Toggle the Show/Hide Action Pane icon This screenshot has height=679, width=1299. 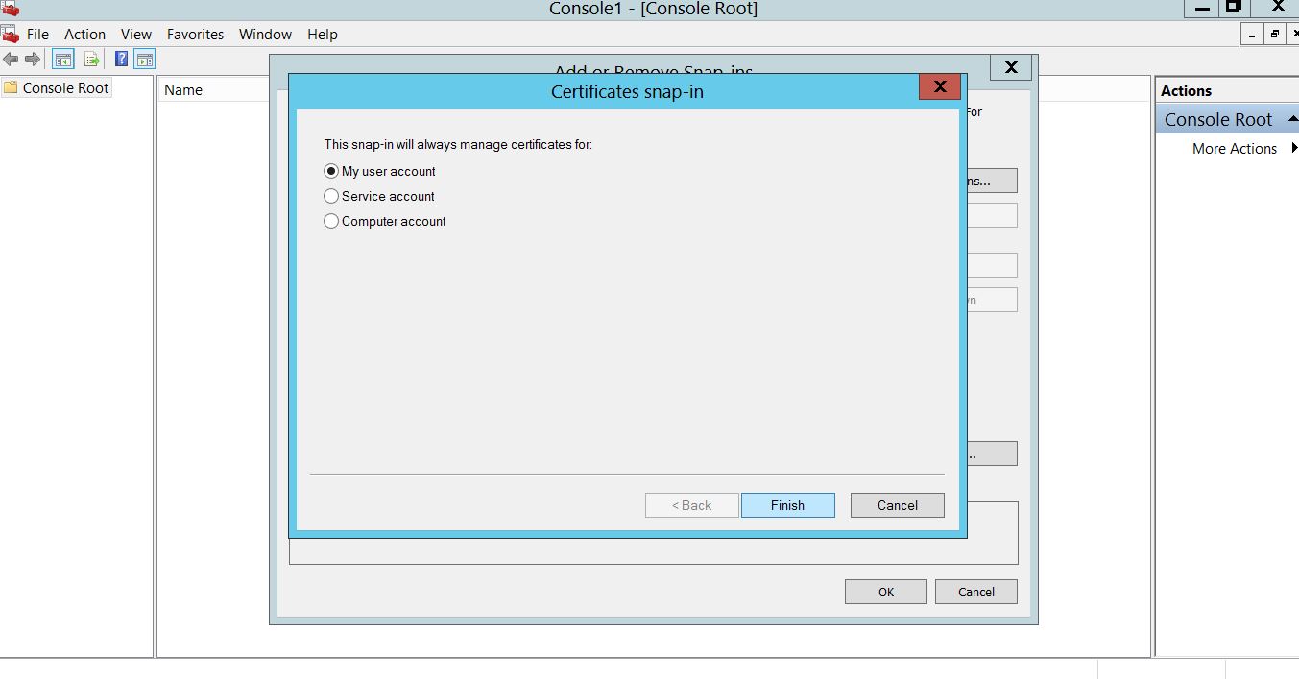point(144,60)
